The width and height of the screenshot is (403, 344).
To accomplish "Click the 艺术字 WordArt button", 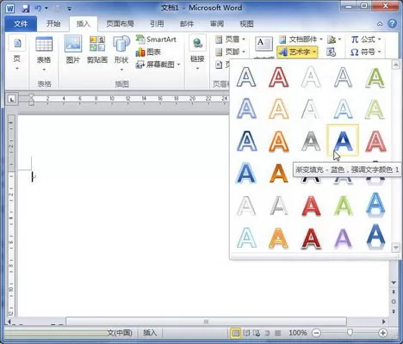I will tap(297, 52).
